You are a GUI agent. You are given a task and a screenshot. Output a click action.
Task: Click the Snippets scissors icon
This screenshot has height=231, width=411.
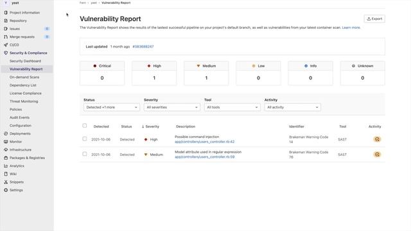[x=6, y=182]
